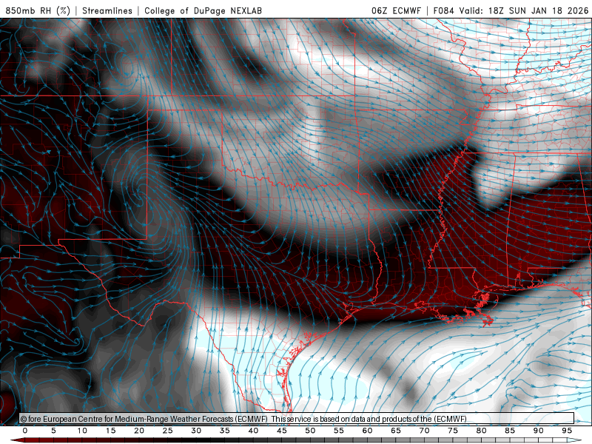Click the '75' value on the color scale
Viewport: 592px width, 444px height.
pos(453,431)
